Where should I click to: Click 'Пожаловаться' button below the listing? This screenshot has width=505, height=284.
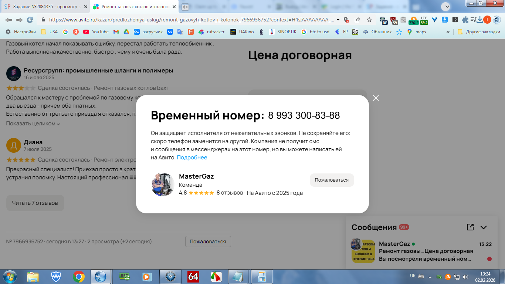pos(208,241)
